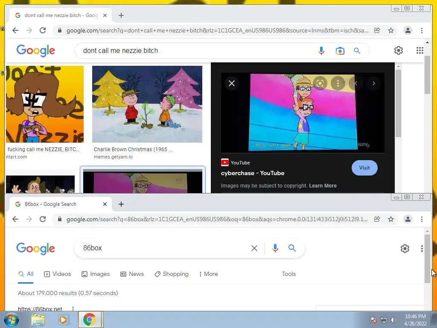Open the NEZZIE cartoon girl thumbnail

click(x=44, y=104)
